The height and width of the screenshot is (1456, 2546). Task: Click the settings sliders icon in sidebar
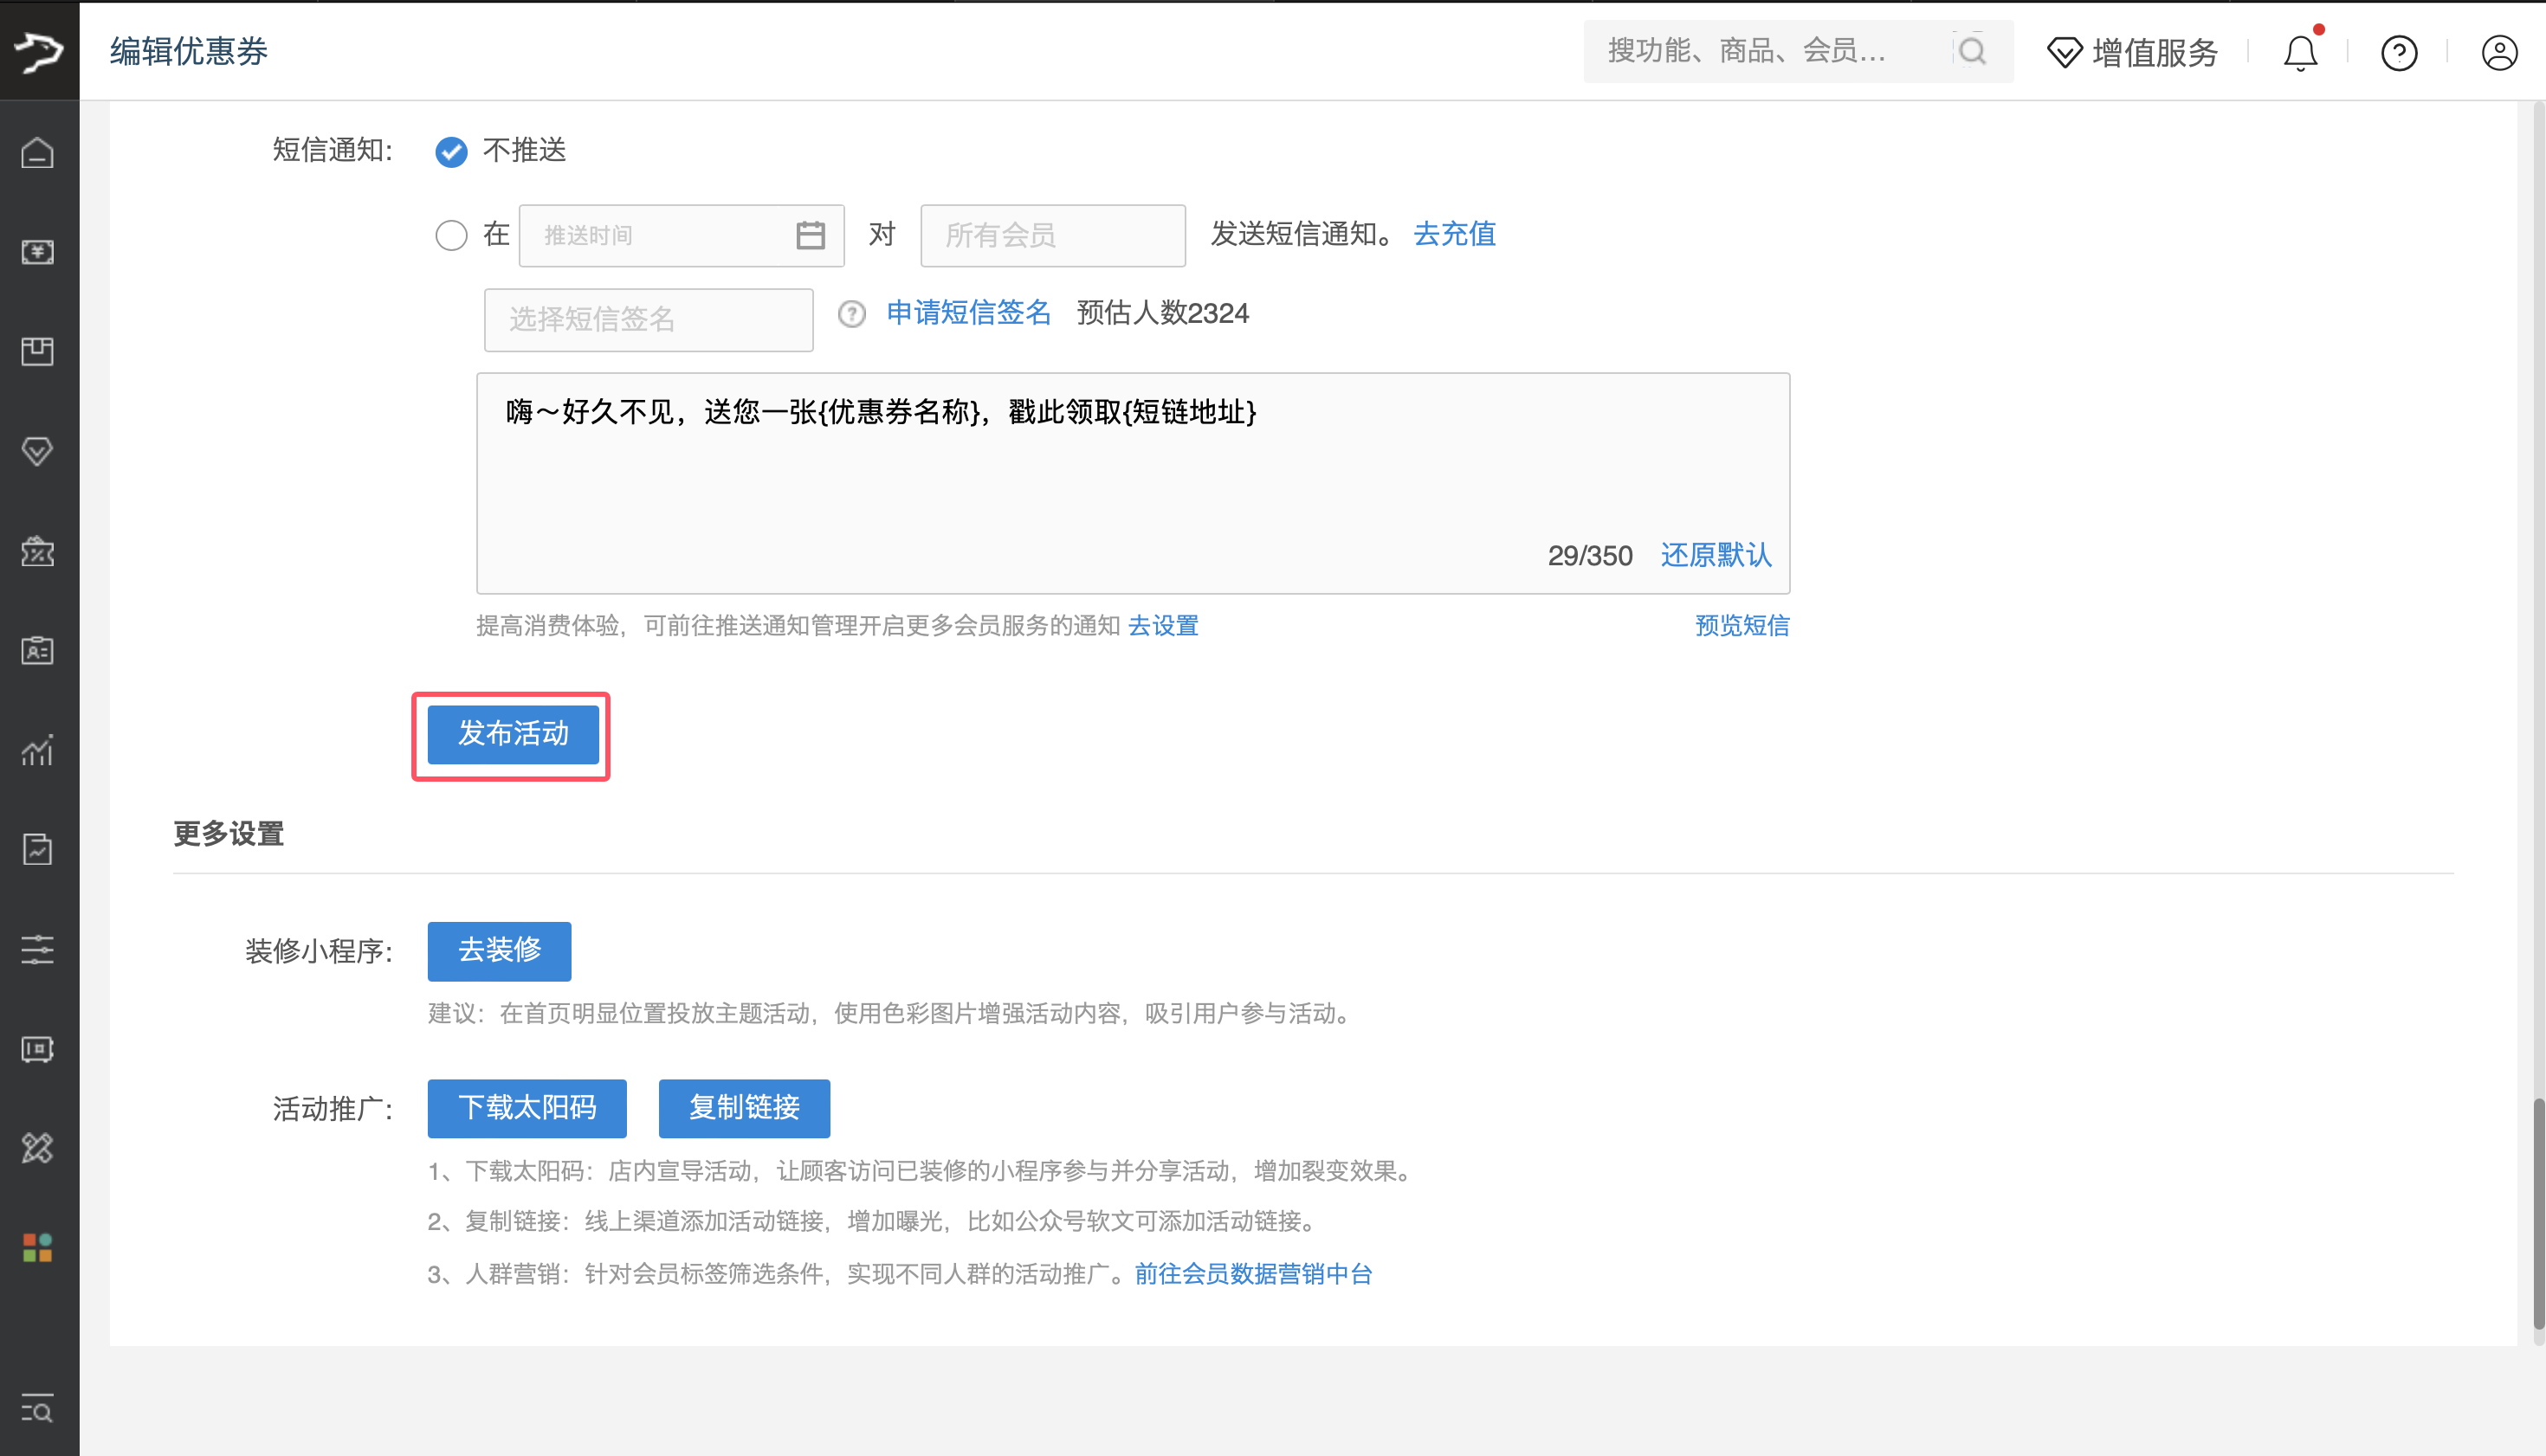37,949
